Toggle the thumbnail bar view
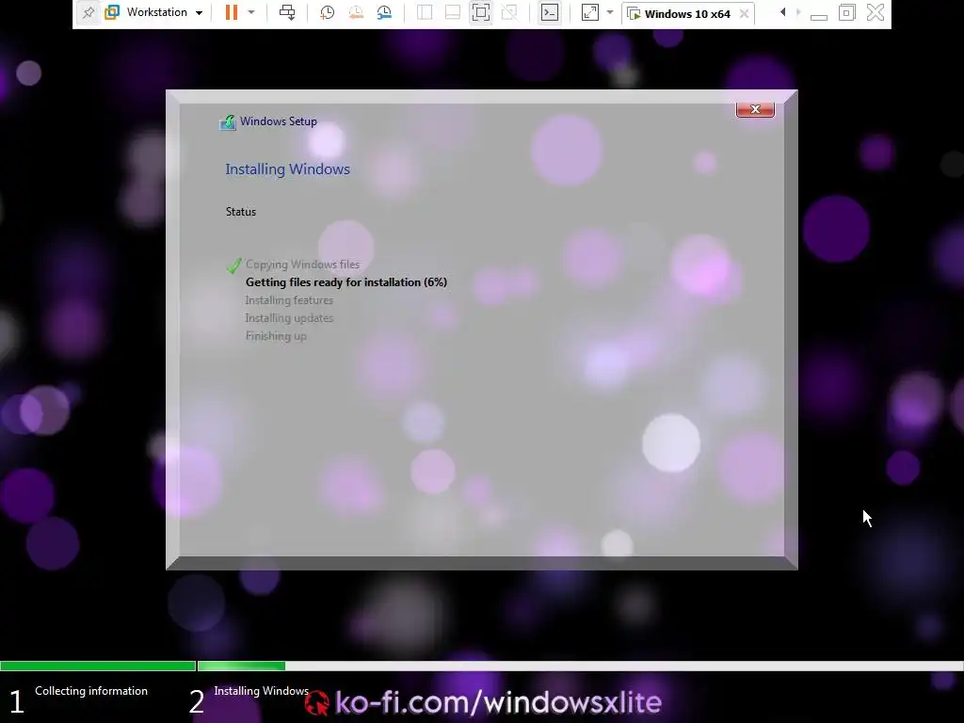This screenshot has width=964, height=723. coord(453,12)
